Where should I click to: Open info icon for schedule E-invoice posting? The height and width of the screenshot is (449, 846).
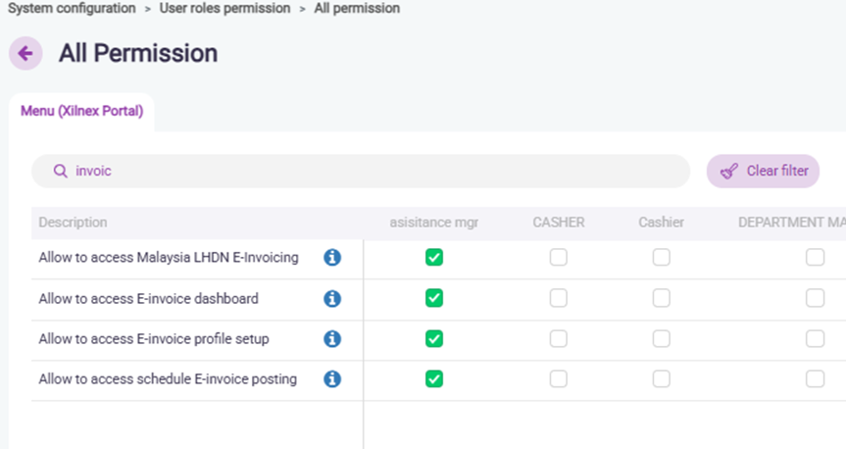pos(332,378)
